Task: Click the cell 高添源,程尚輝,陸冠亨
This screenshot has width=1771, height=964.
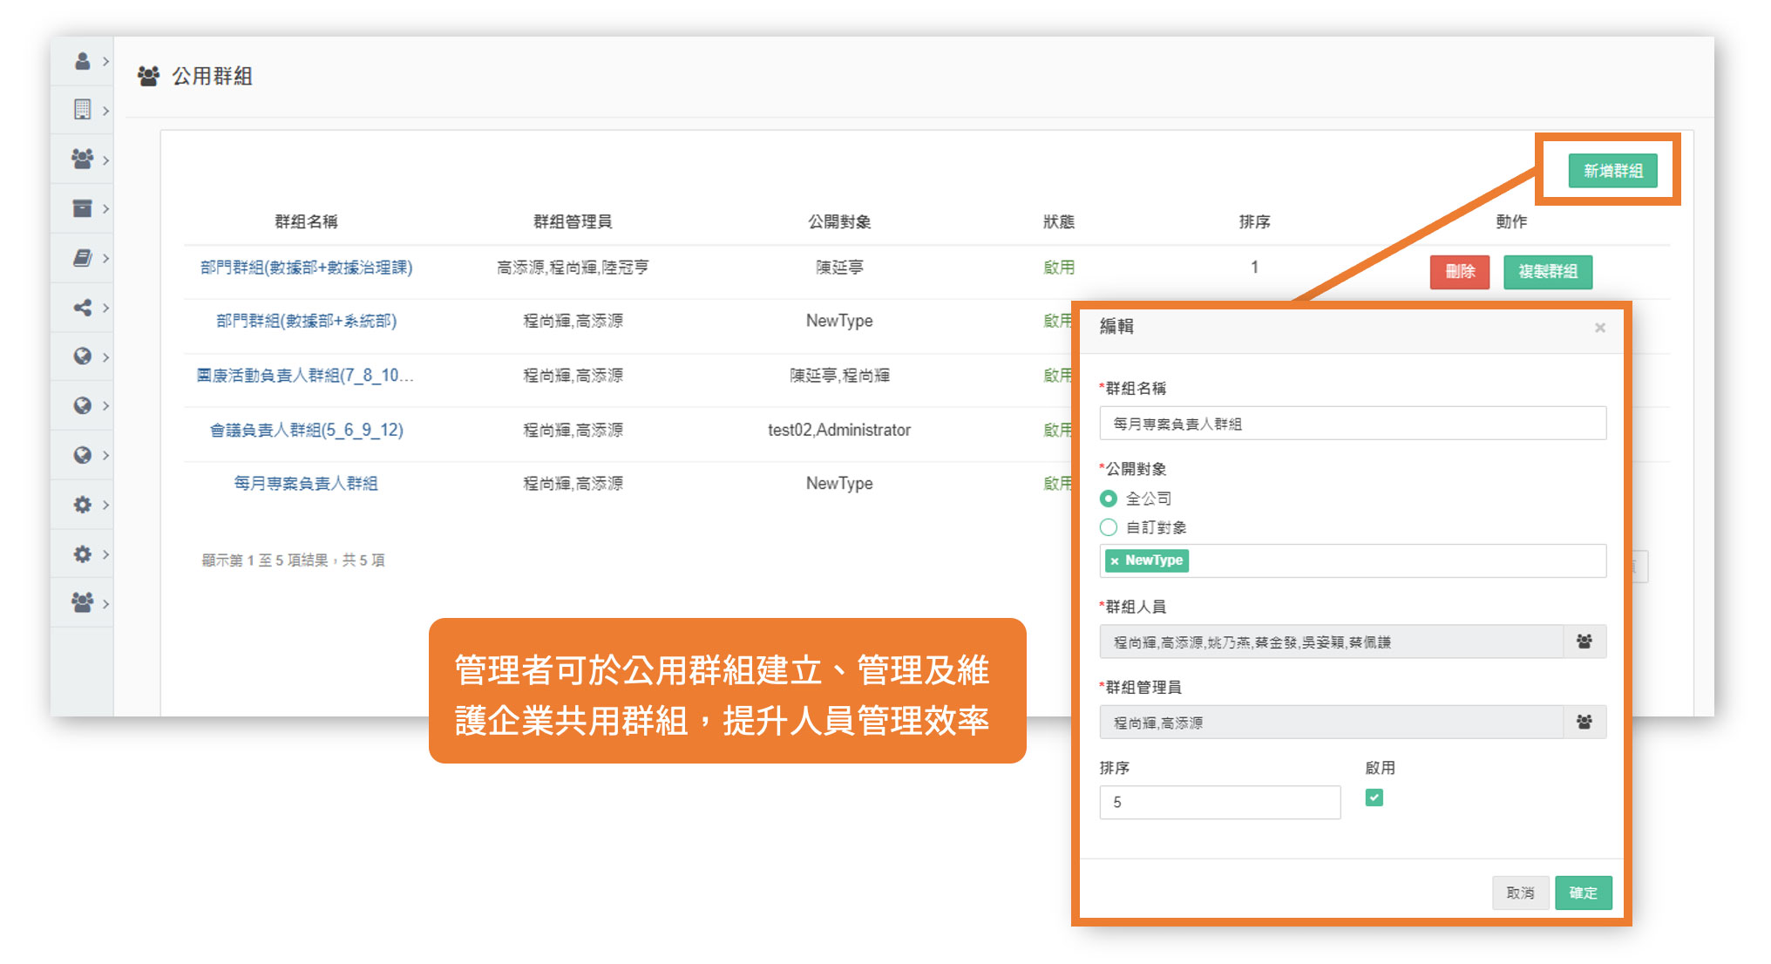Action: (573, 268)
